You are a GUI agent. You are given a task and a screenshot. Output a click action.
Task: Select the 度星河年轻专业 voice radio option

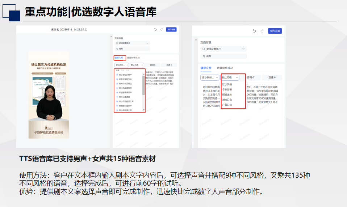pos(117,79)
